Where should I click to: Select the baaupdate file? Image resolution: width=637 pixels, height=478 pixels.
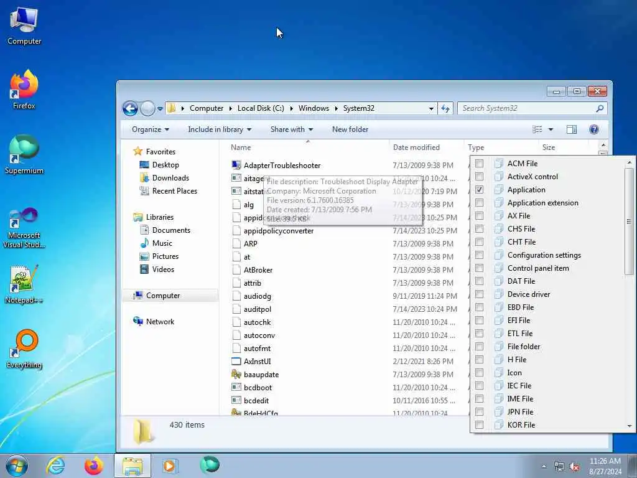261,374
